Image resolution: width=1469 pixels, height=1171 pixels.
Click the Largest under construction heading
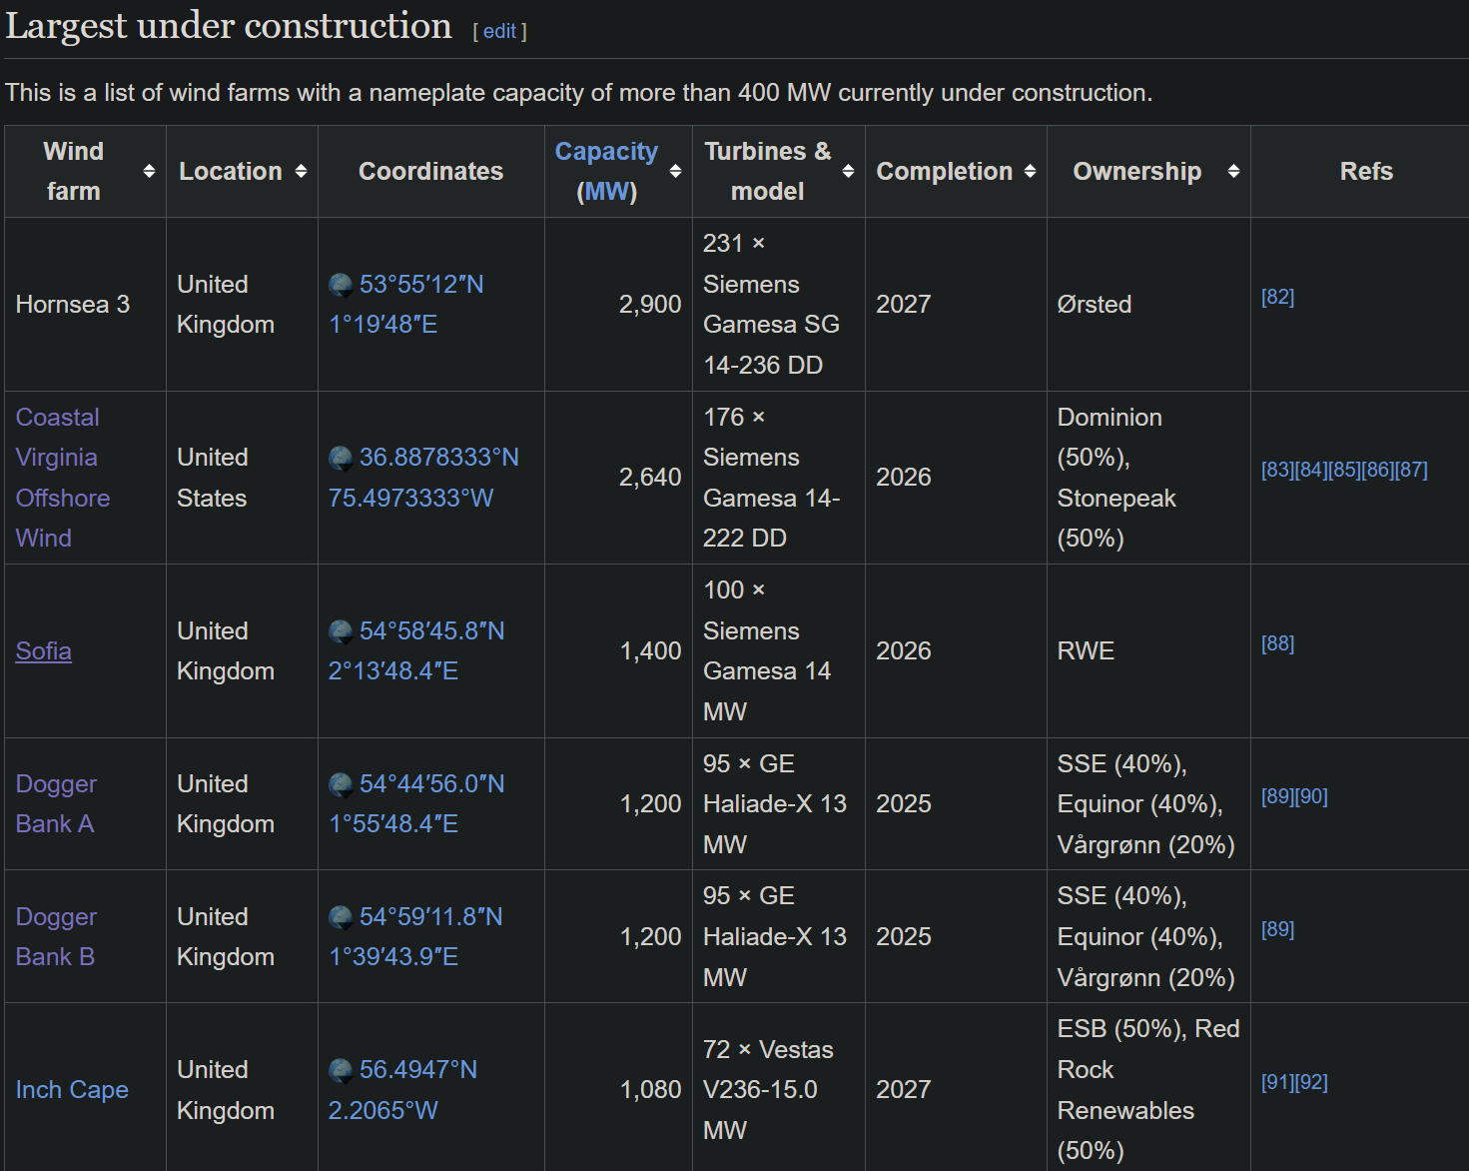coord(229,26)
